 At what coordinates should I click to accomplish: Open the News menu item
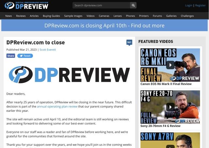pyautogui.click(x=8, y=16)
